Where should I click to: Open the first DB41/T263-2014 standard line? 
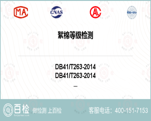point(75,67)
